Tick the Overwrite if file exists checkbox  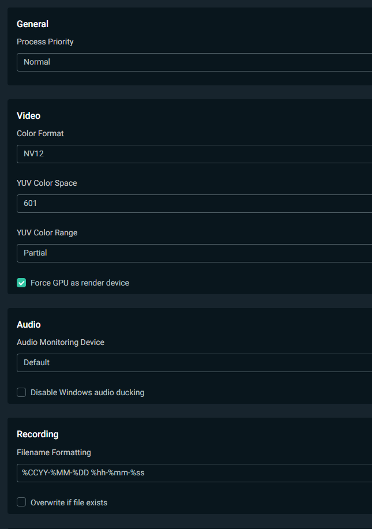21,502
